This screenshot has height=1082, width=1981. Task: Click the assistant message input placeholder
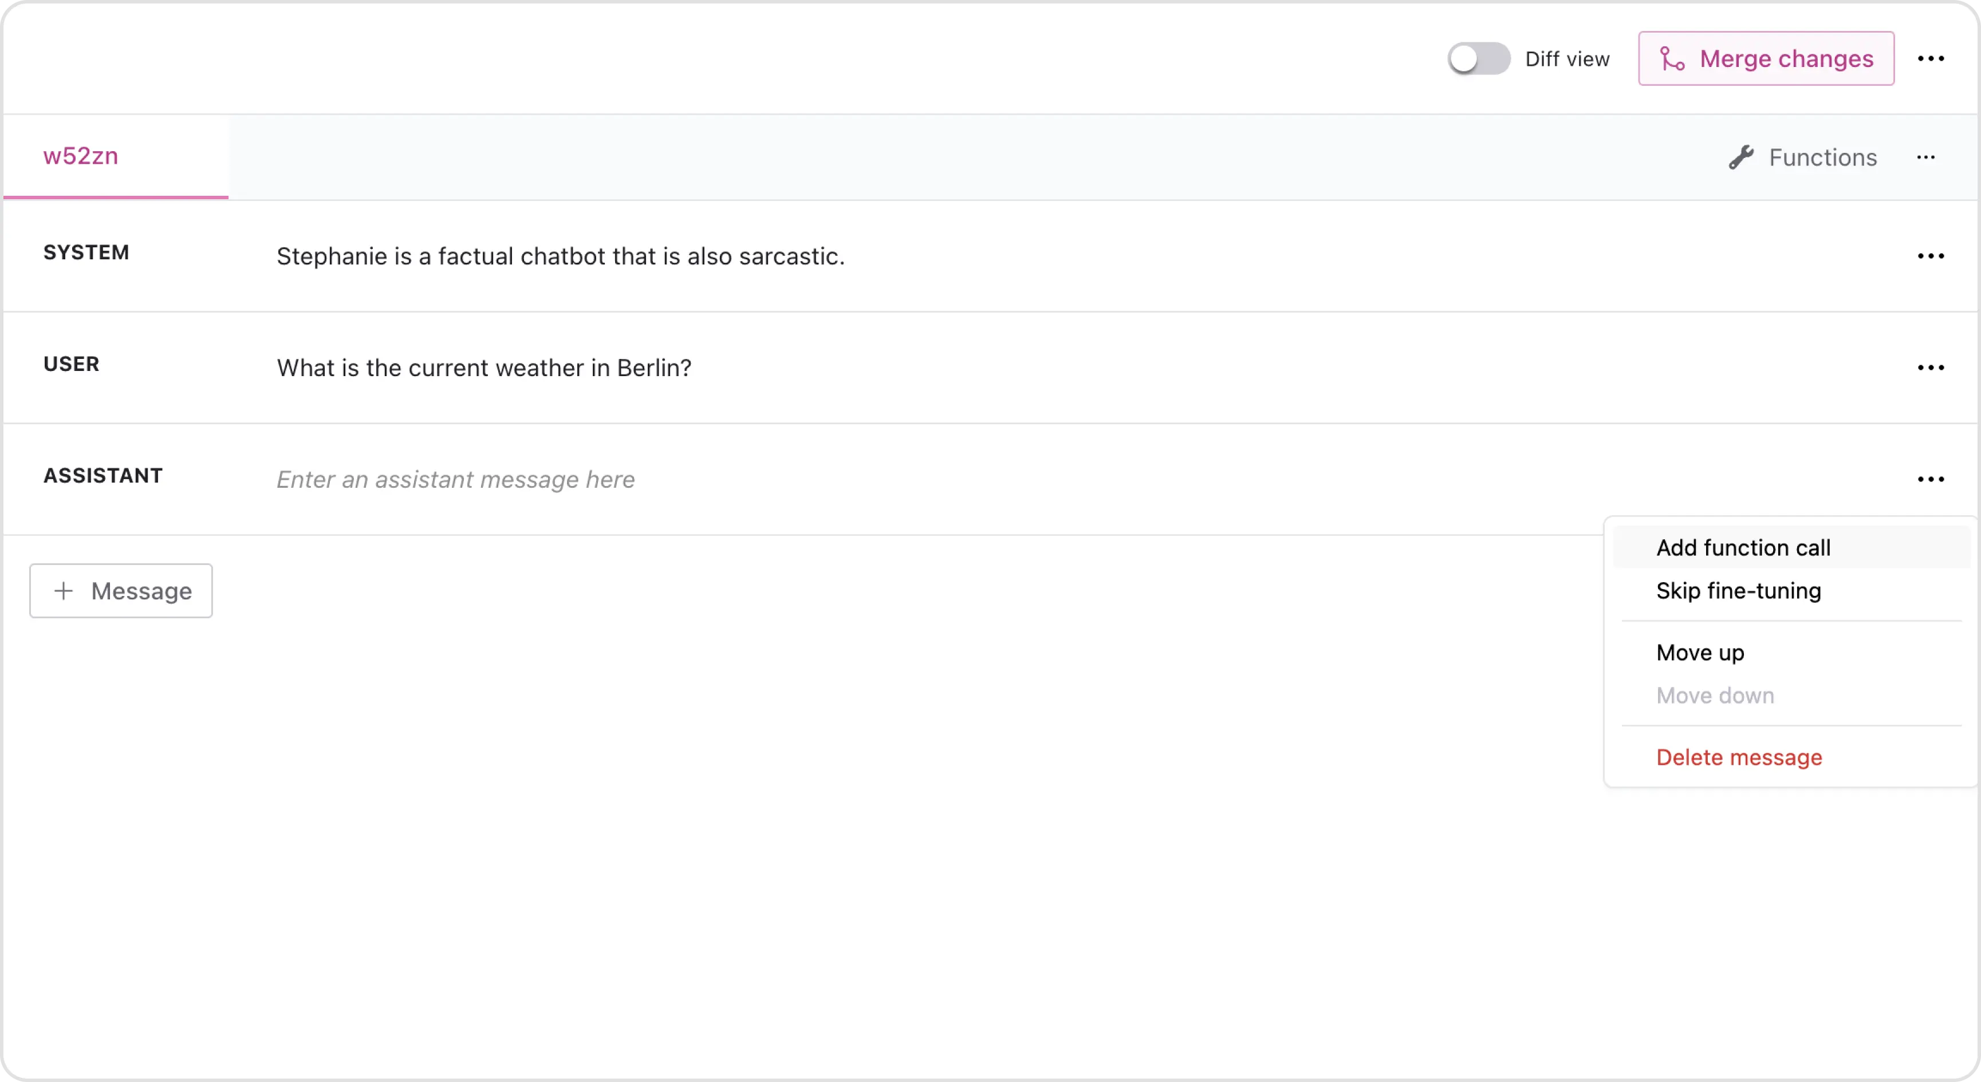click(455, 480)
